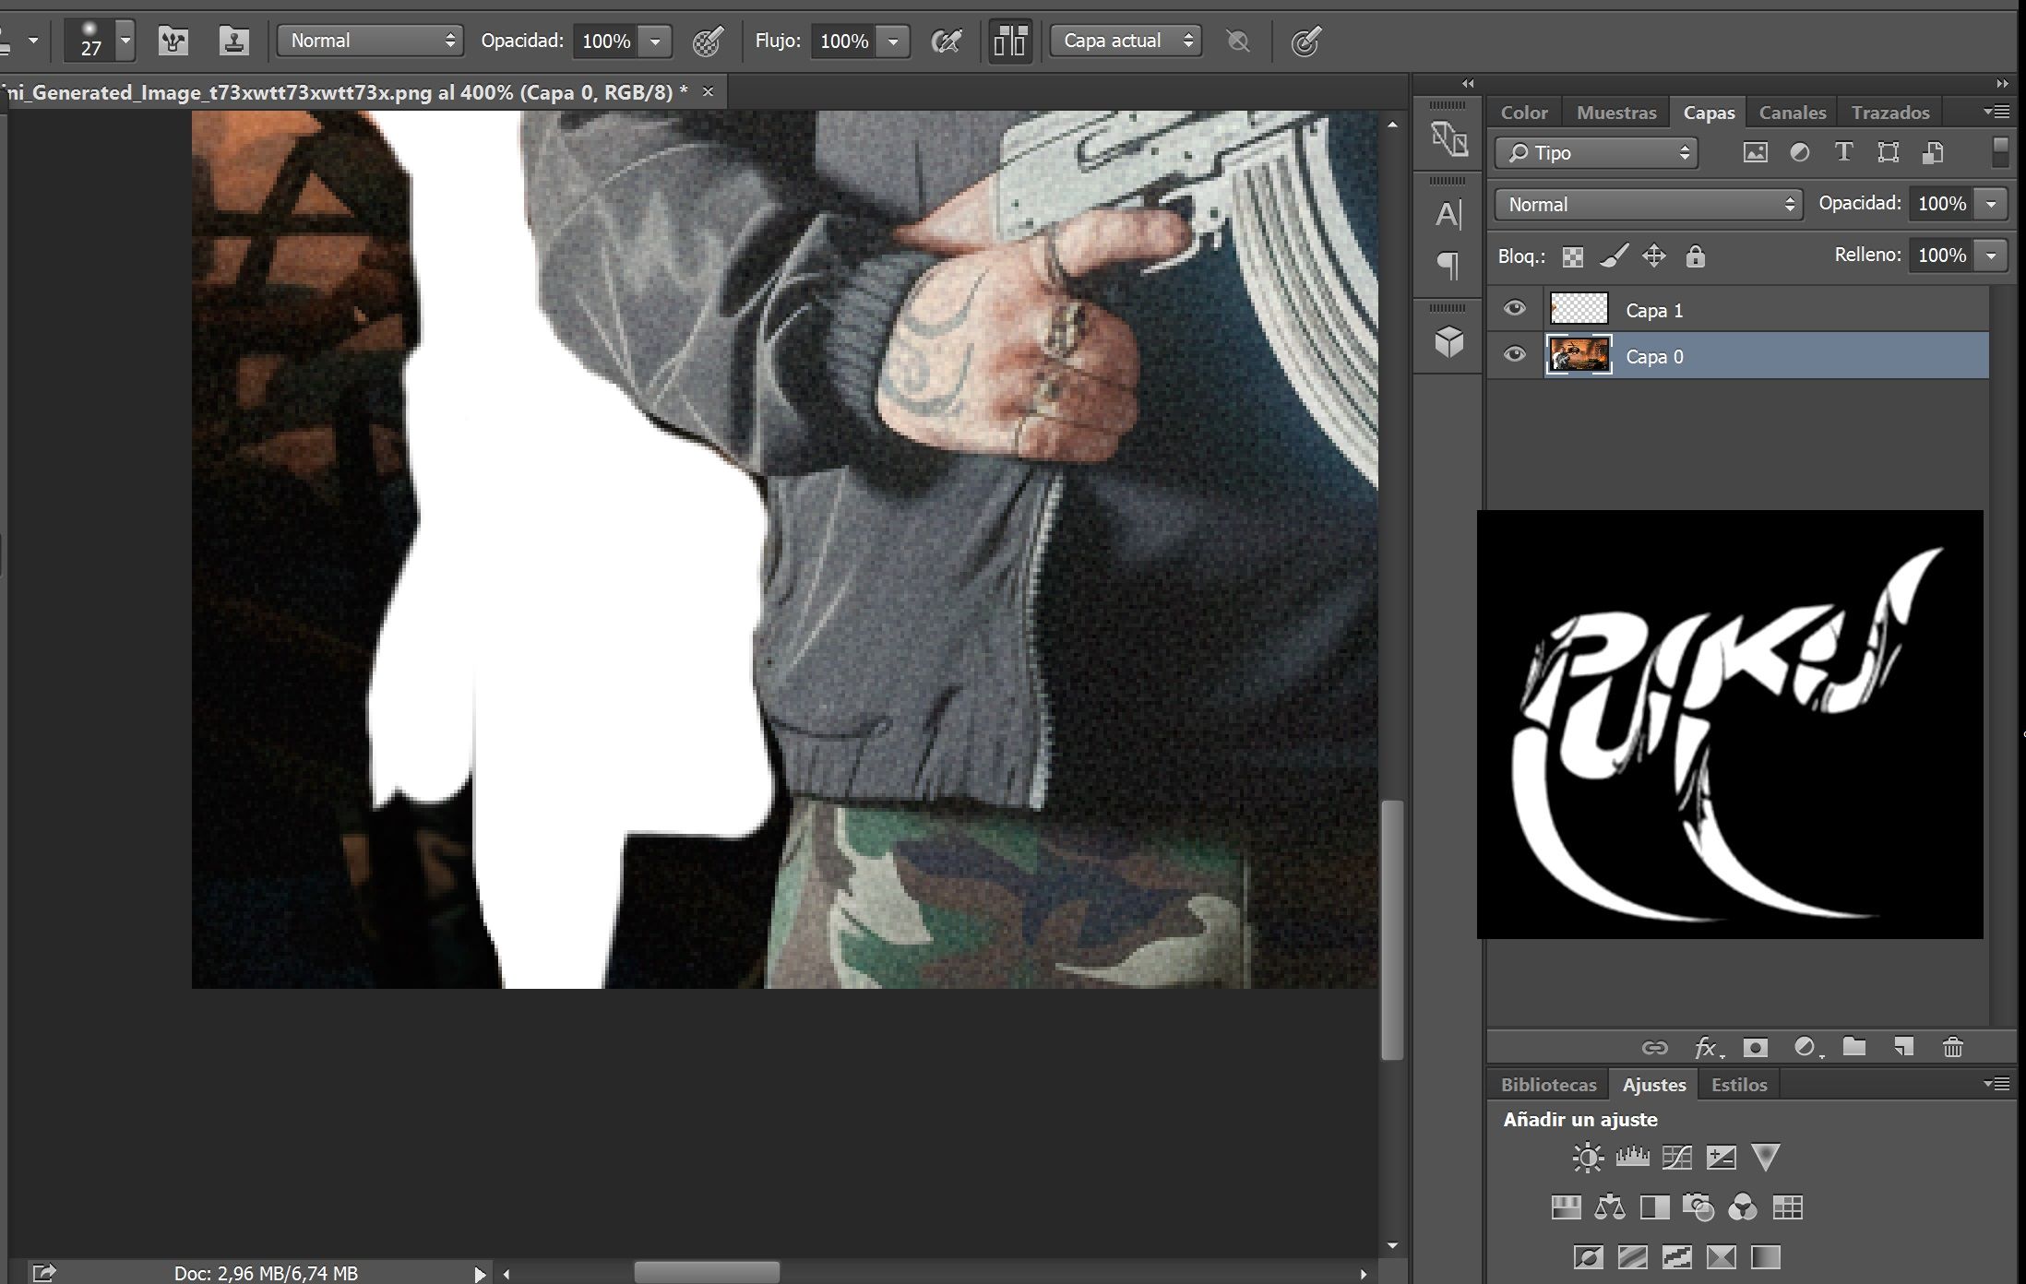Viewport: 2026px width, 1284px height.
Task: Switch to the Canales tab
Action: (1792, 113)
